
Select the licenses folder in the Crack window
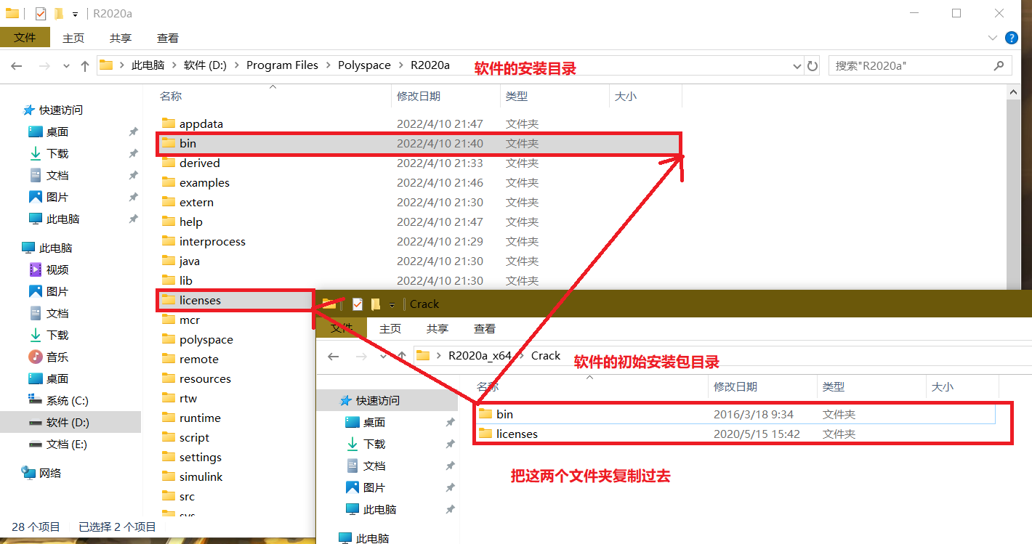[x=517, y=434]
